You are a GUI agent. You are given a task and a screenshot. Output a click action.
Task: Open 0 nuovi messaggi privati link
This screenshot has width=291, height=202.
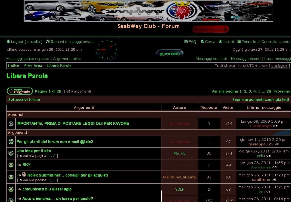[x=72, y=42]
